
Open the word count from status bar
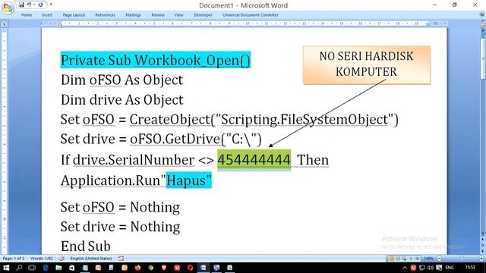41,259
